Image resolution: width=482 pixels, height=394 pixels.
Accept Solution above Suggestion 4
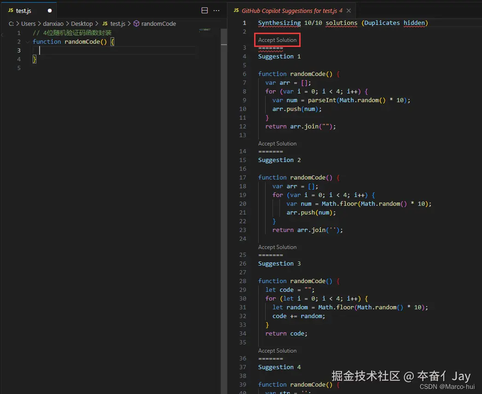(277, 351)
